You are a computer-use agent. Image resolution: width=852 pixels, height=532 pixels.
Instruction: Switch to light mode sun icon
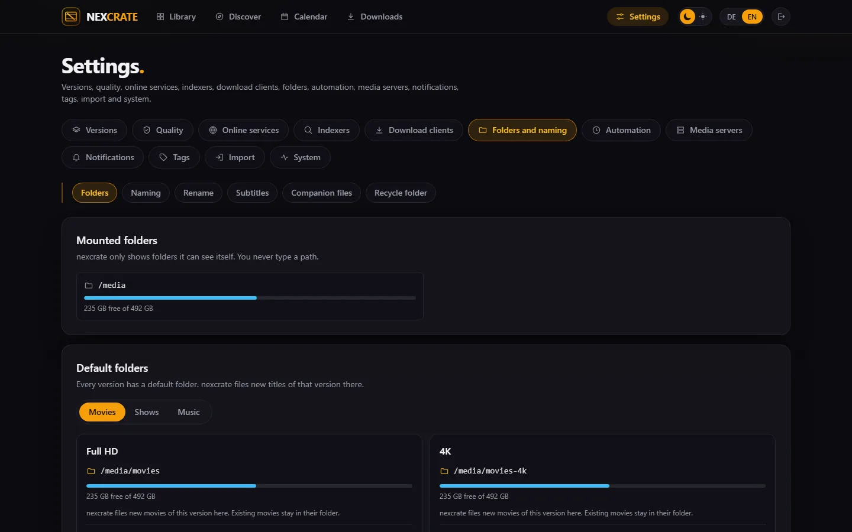point(703,17)
